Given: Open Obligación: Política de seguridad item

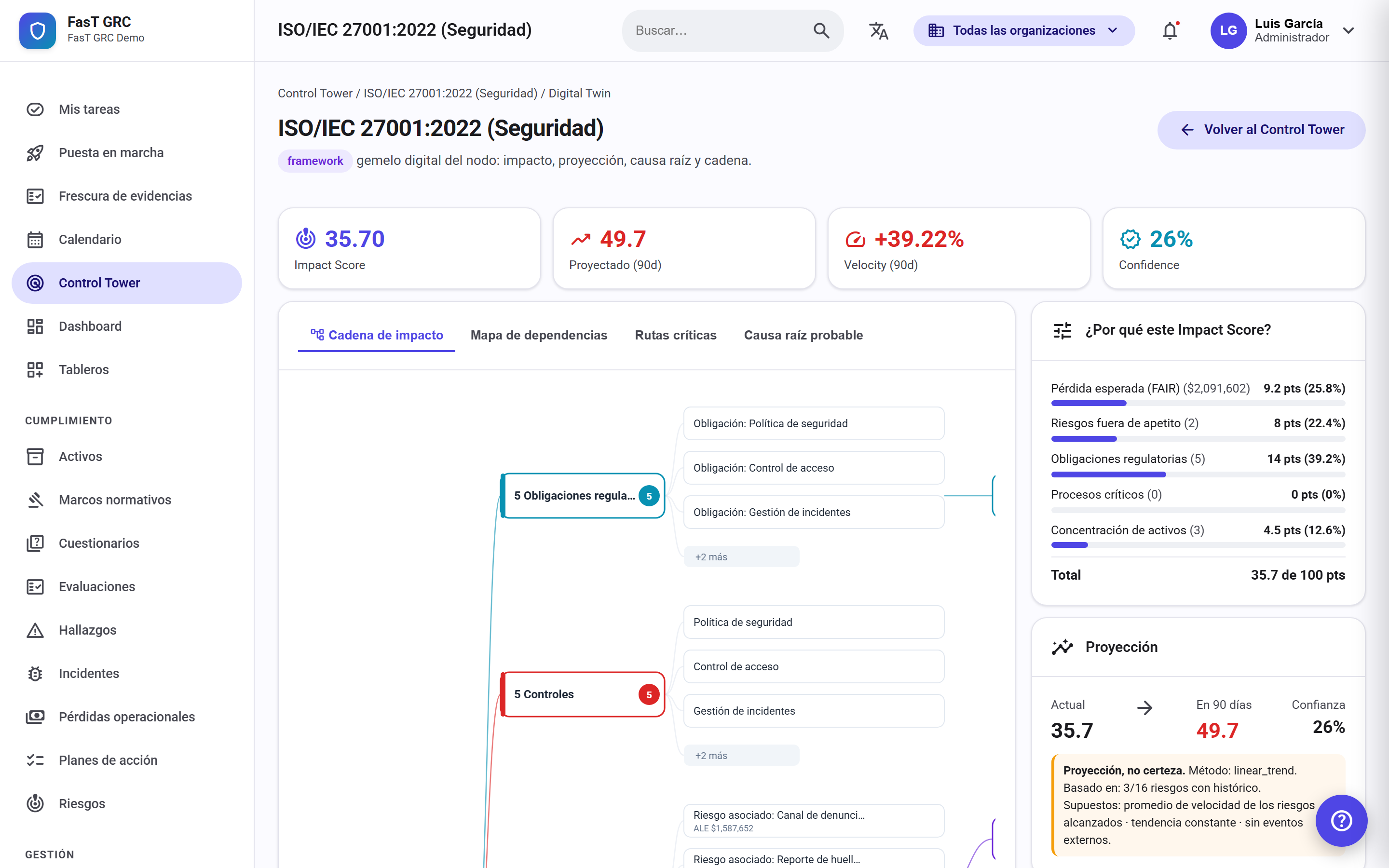Looking at the screenshot, I should click(x=813, y=424).
